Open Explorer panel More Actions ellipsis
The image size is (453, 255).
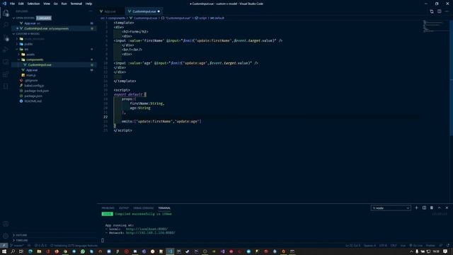tap(91, 11)
